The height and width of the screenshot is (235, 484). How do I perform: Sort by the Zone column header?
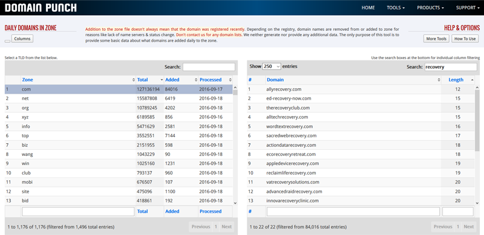tap(79, 80)
